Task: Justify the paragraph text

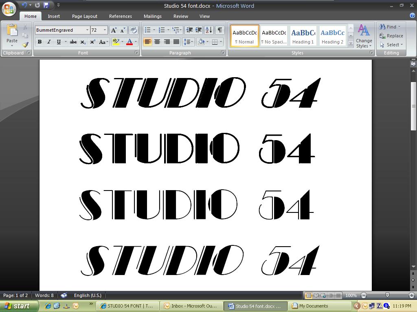Action: pos(176,42)
